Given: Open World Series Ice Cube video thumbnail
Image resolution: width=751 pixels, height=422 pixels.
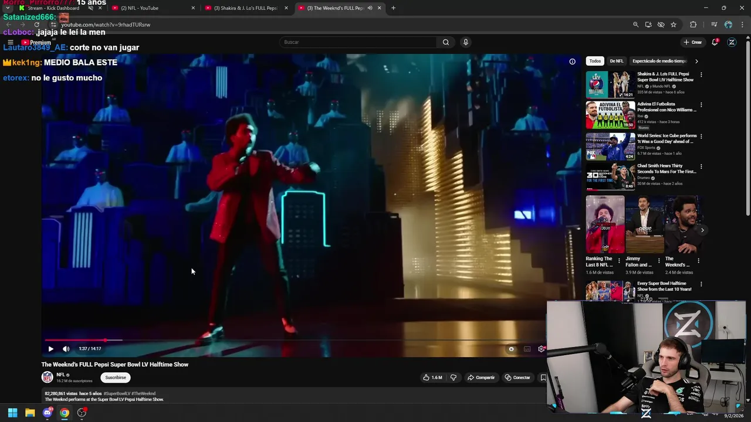Looking at the screenshot, I should click(x=610, y=146).
